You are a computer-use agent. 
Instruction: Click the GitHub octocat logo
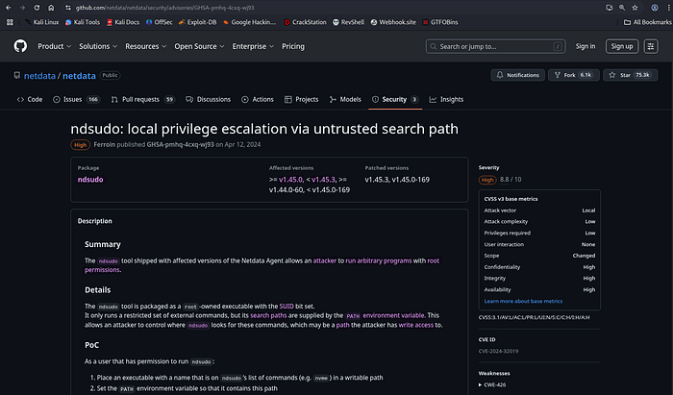[x=20, y=46]
